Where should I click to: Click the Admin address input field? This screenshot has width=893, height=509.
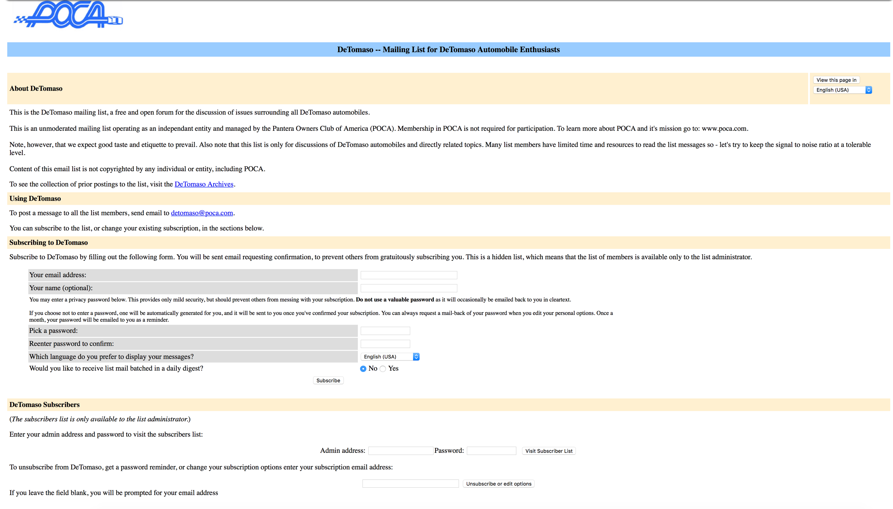(400, 451)
